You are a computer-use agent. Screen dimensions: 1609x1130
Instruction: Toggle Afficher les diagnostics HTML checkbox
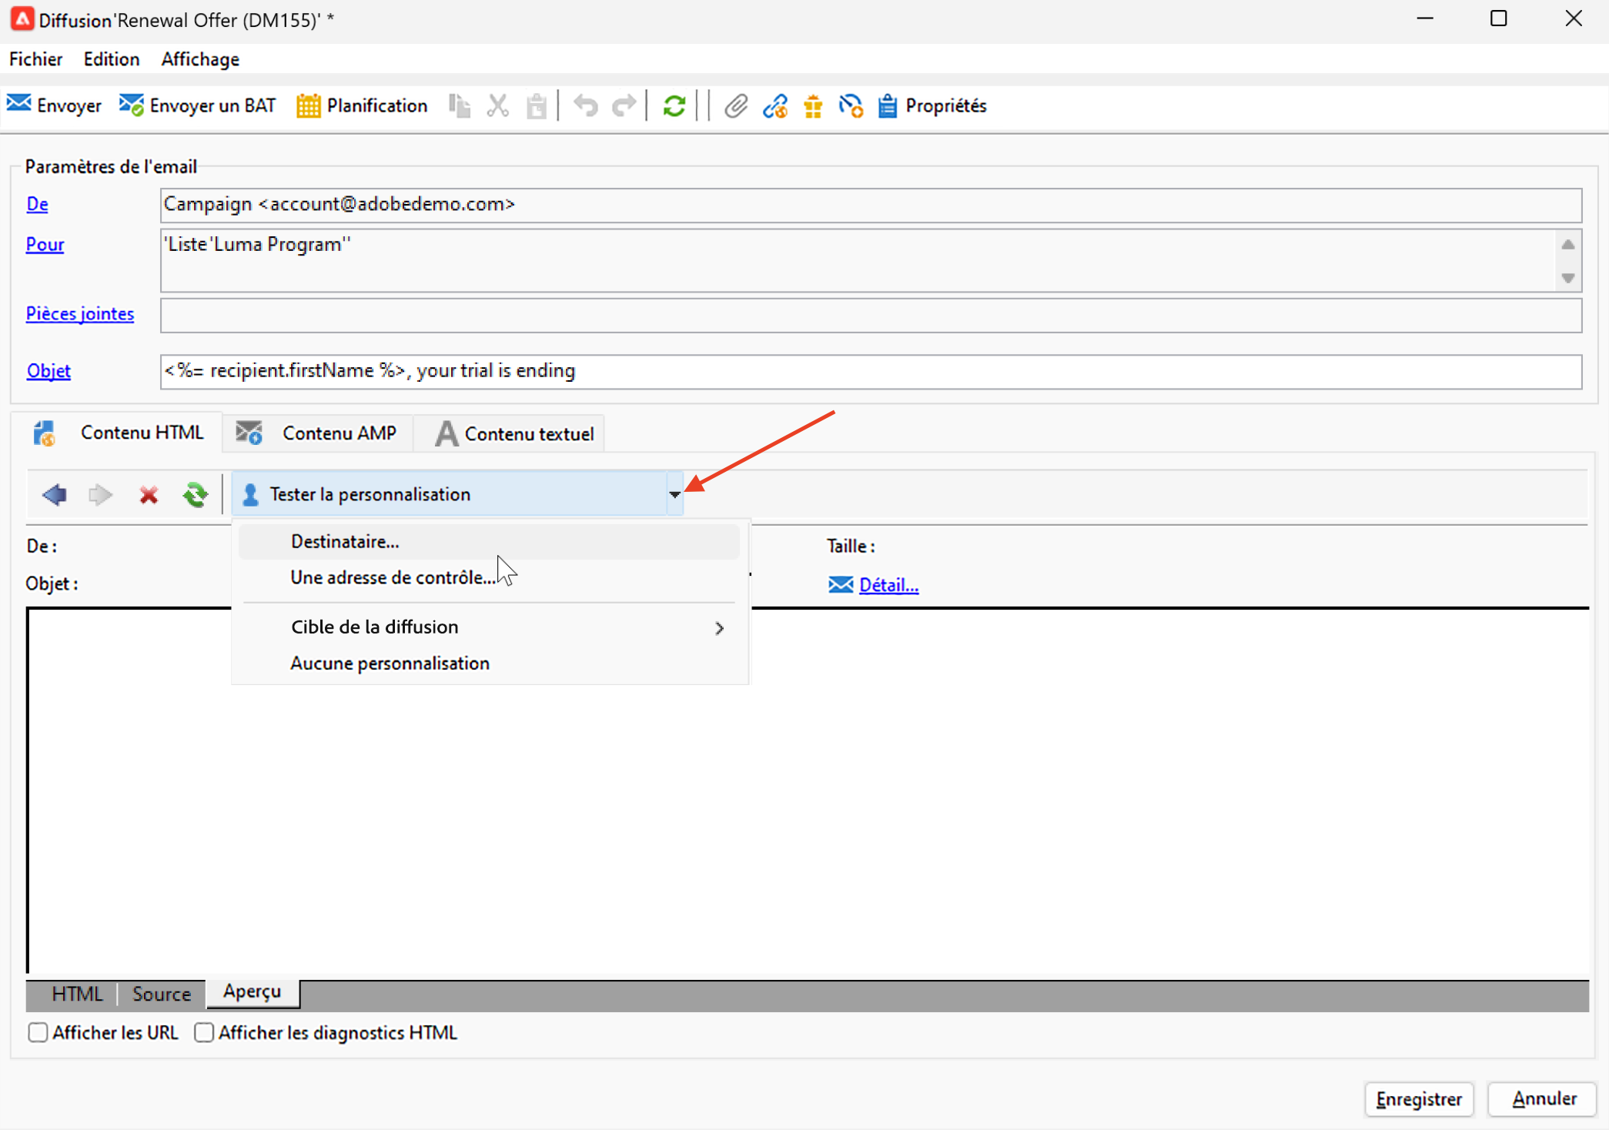(204, 1032)
